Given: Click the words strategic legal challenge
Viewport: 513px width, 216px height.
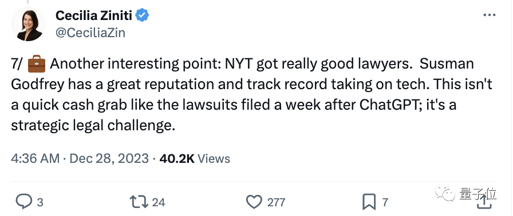Looking at the screenshot, I should [92, 126].
